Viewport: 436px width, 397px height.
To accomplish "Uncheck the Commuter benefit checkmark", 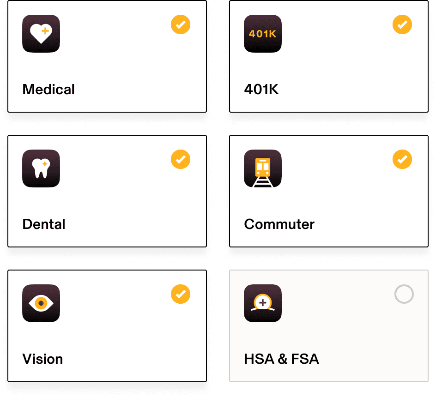I will [402, 159].
